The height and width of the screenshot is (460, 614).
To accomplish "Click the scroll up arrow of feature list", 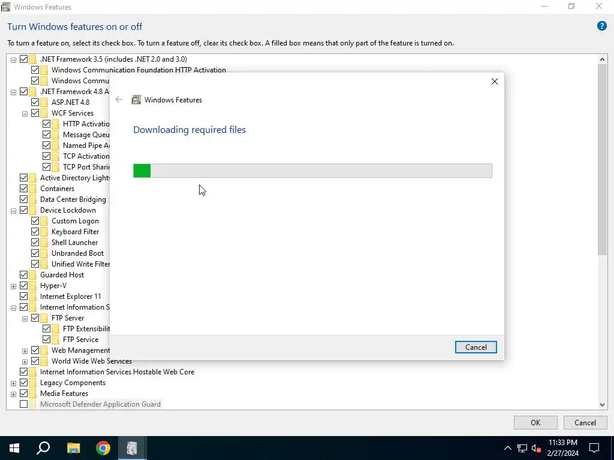I will pos(602,59).
